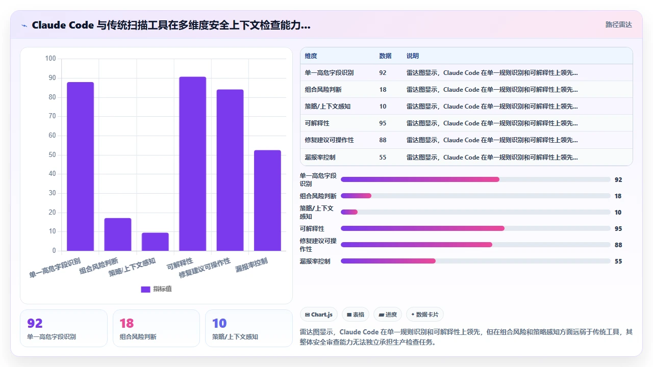Click the 可解释性 bar in chart
The width and height of the screenshot is (653, 367).
[192, 164]
